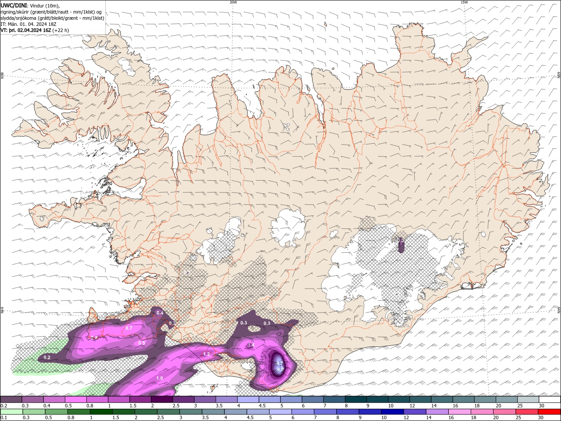Click the 1.2 precipitation label on south coast
561x421 pixels.
(x=206, y=354)
